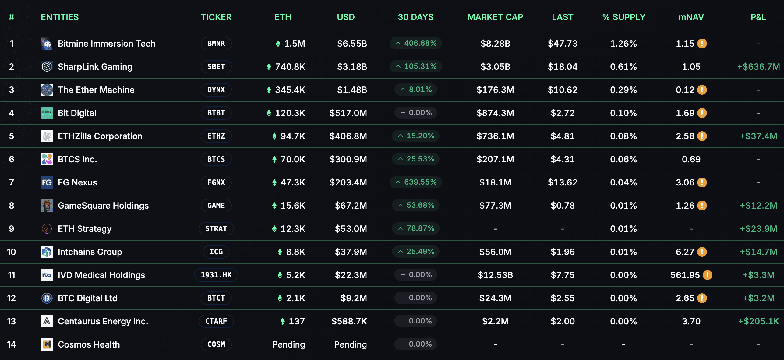
Task: Click the 406.68% 30-day change badge
Action: click(x=416, y=43)
